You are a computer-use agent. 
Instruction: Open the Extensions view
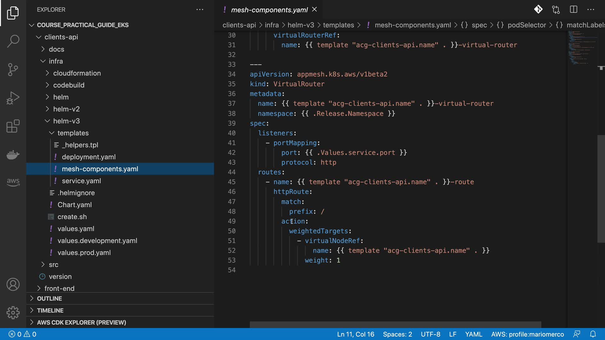point(13,126)
